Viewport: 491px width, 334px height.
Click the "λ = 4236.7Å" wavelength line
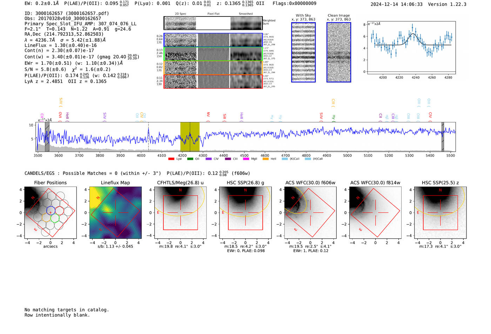pos(65,40)
